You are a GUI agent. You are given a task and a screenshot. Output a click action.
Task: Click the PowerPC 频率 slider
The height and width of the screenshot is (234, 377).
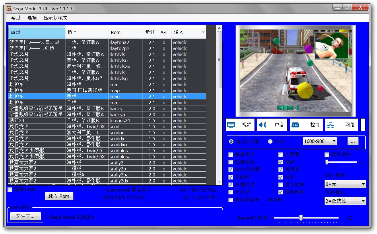pos(301,218)
